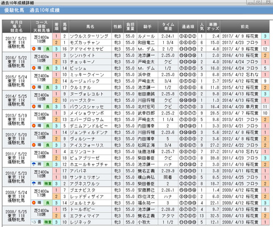The height and width of the screenshot is (227, 273).
Task: Click the sunny weather icon for 2013/ 5/19
Action: [34, 126]
